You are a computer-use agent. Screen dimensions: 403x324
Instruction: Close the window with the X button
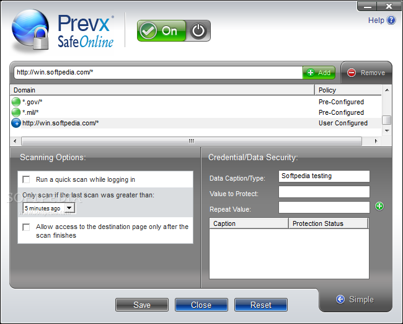tap(389, 6)
